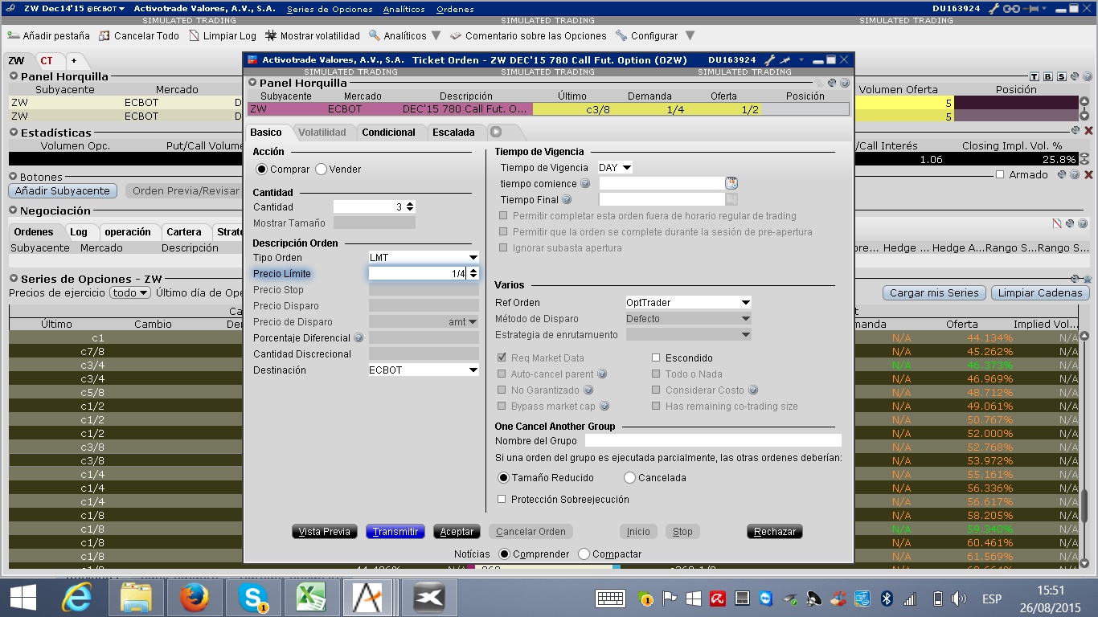Click the info icon next to Bypass market cap
This screenshot has height=617, width=1098.
pos(604,407)
